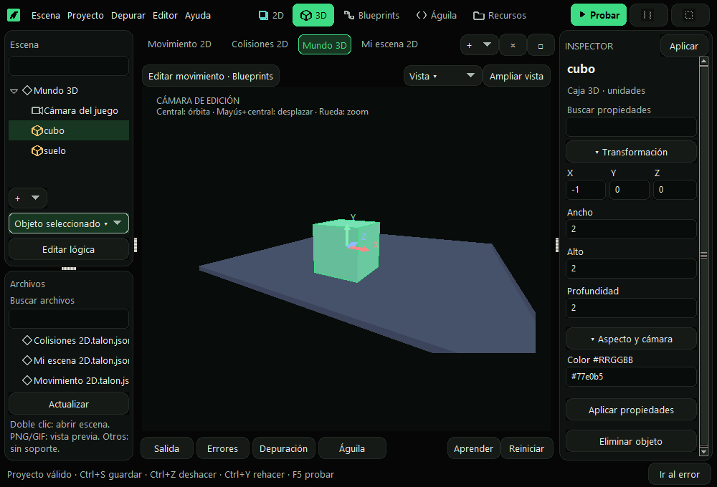Screen dimensions: 717x487
Task: Click Eliminar objeto button
Action: pyautogui.click(x=631, y=441)
